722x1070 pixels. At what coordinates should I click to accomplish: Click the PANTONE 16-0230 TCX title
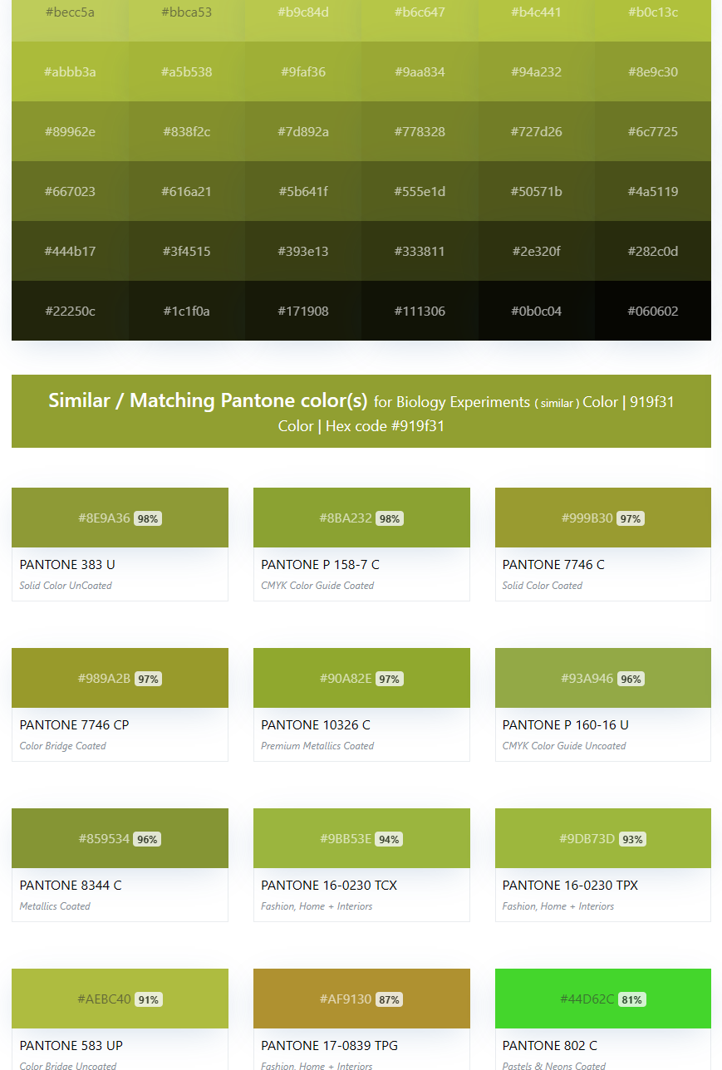(329, 886)
